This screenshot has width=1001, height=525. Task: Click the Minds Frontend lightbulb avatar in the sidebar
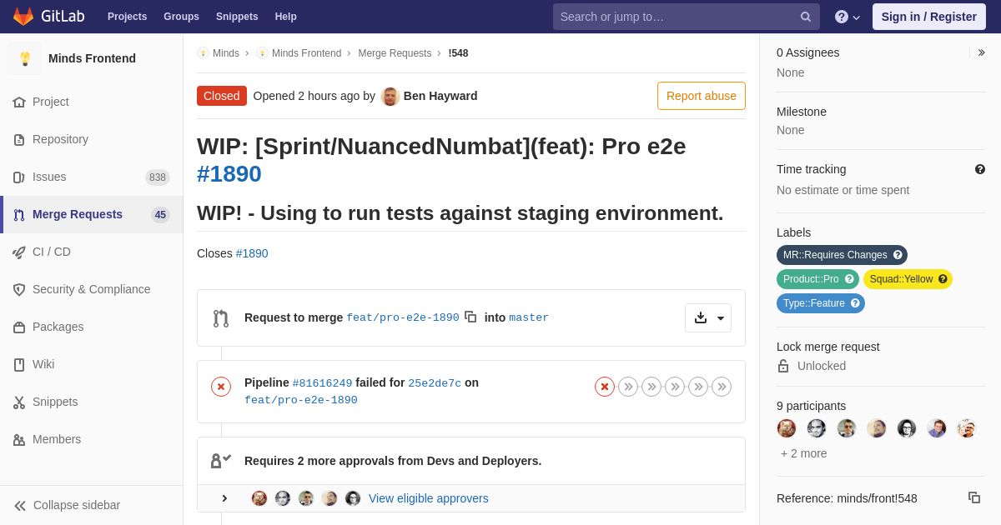[x=25, y=58]
